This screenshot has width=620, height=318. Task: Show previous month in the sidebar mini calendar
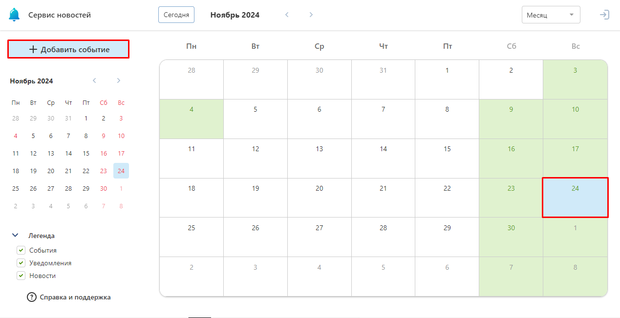[94, 80]
